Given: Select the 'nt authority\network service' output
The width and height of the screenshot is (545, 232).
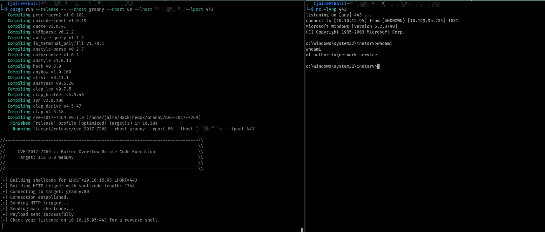Looking at the screenshot, I should [x=341, y=55].
